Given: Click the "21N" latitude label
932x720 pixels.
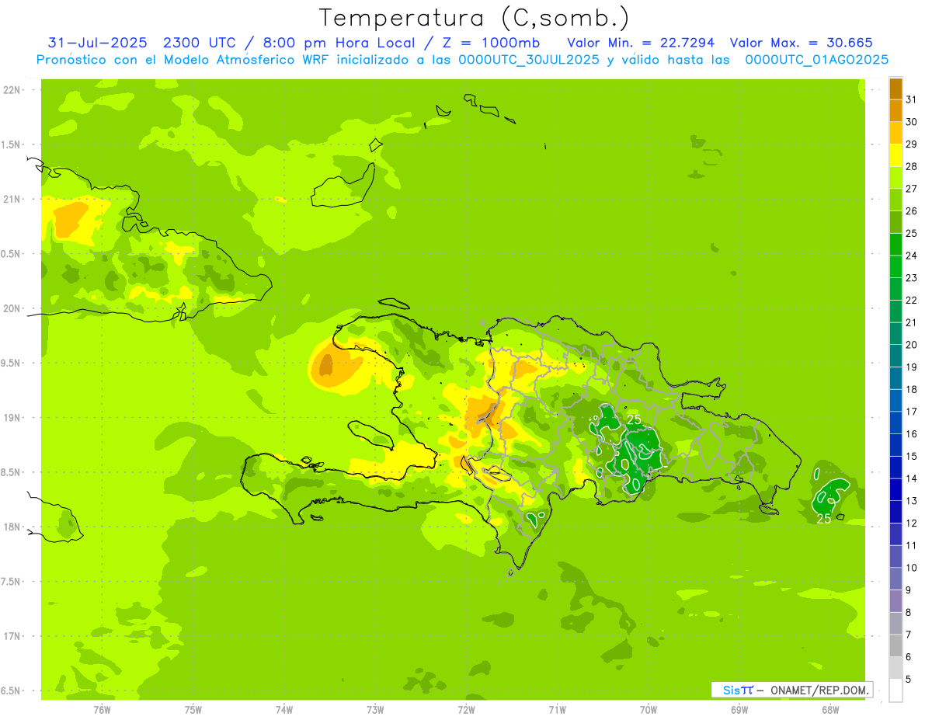Looking at the screenshot, I should click(x=12, y=199).
